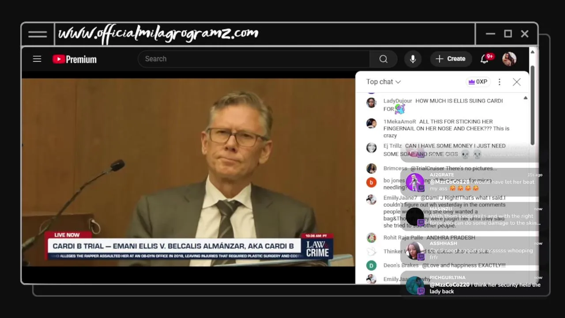Image resolution: width=565 pixels, height=318 pixels.
Task: Select bo jones orange avatar
Action: 371,182
